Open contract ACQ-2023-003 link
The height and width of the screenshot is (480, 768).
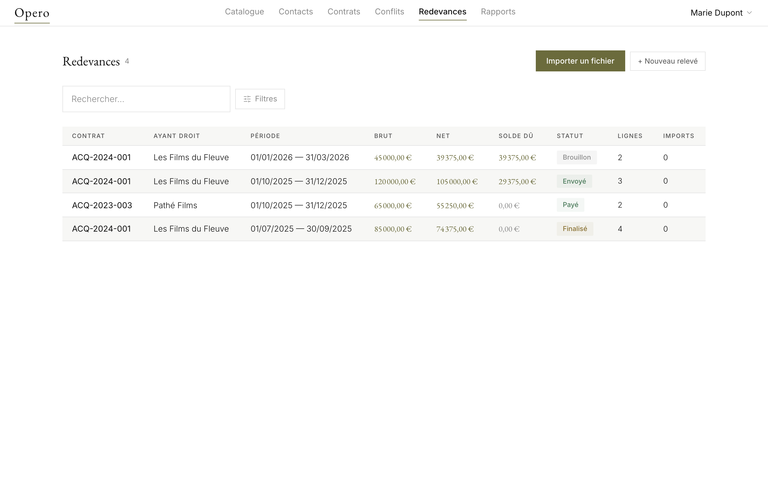point(102,205)
